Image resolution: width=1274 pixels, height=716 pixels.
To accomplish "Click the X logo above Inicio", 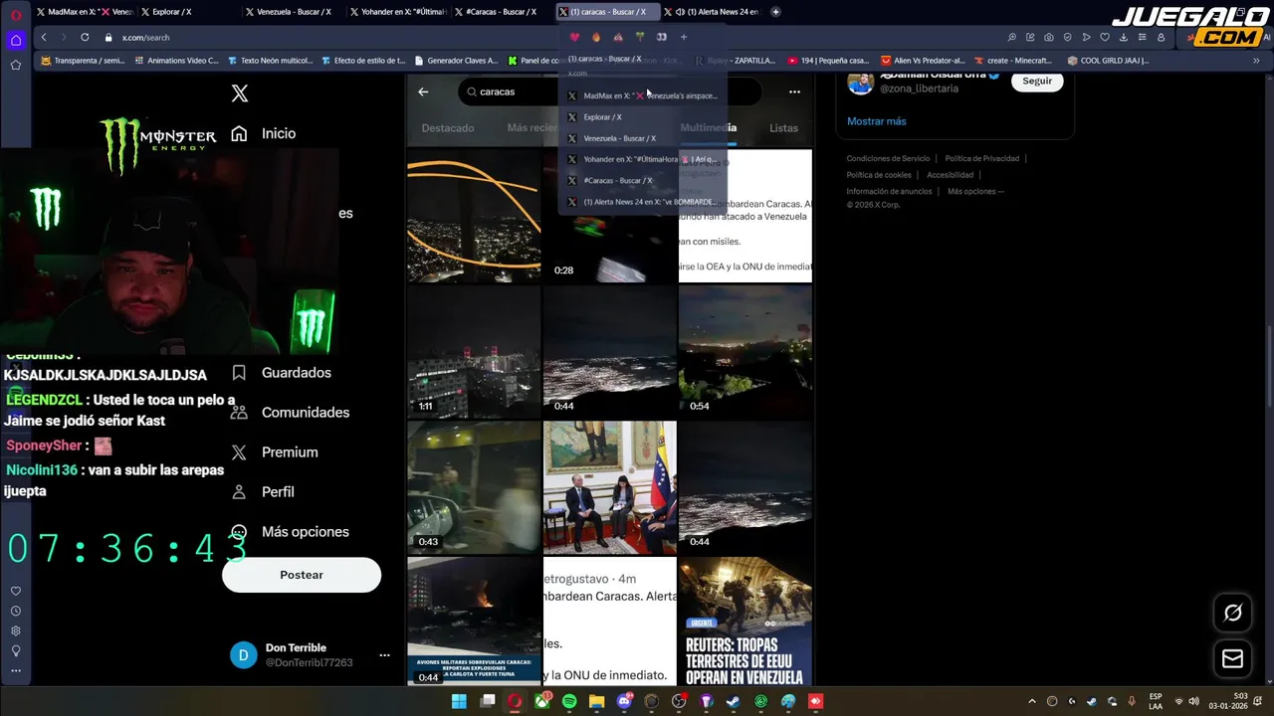I will point(240,93).
